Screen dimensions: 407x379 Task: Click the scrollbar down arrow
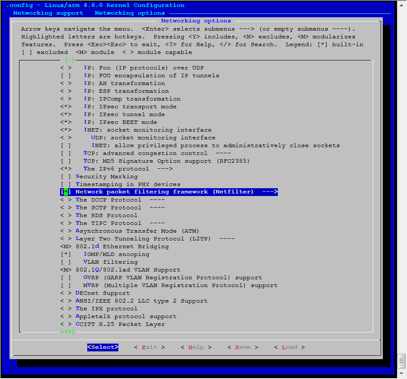(401, 373)
